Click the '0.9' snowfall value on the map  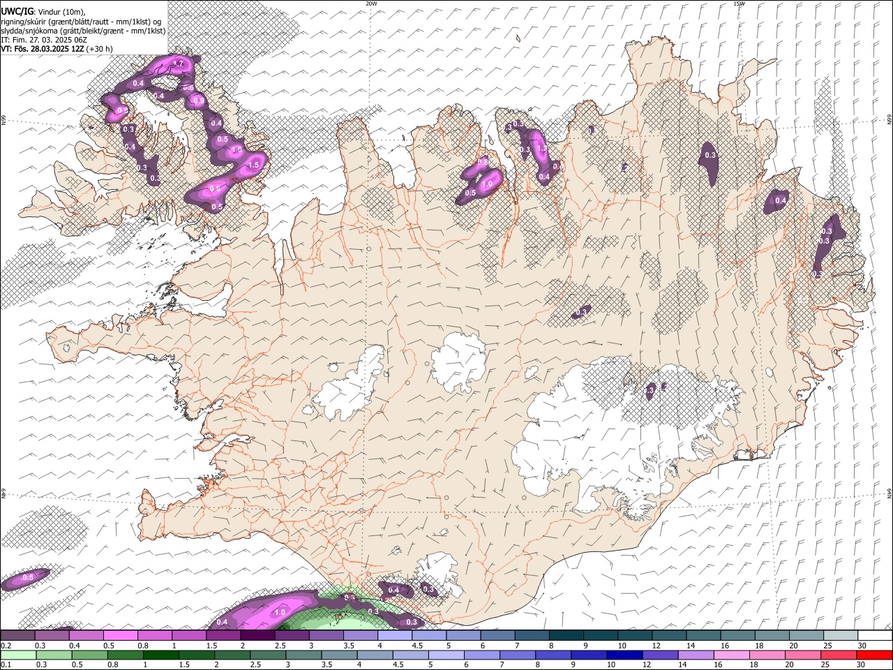[x=199, y=101]
